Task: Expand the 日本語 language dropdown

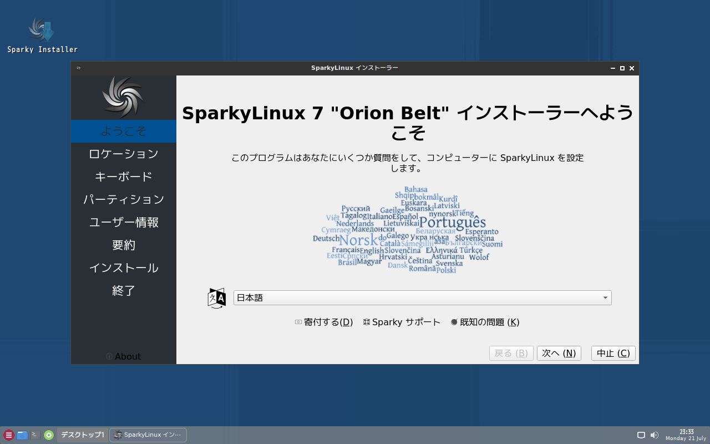Action: pos(423,298)
